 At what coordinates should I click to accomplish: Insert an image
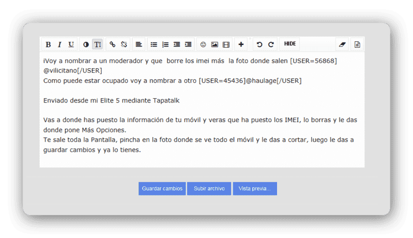click(215, 44)
